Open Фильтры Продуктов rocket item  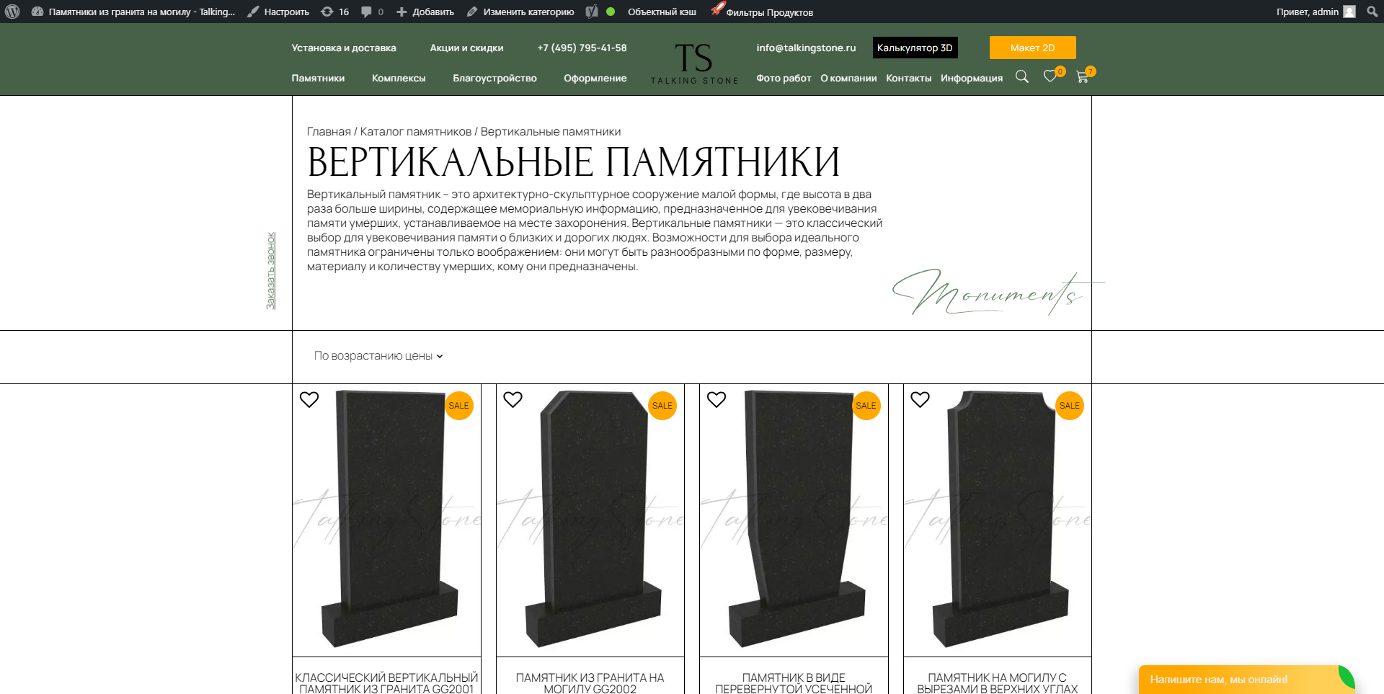(762, 12)
